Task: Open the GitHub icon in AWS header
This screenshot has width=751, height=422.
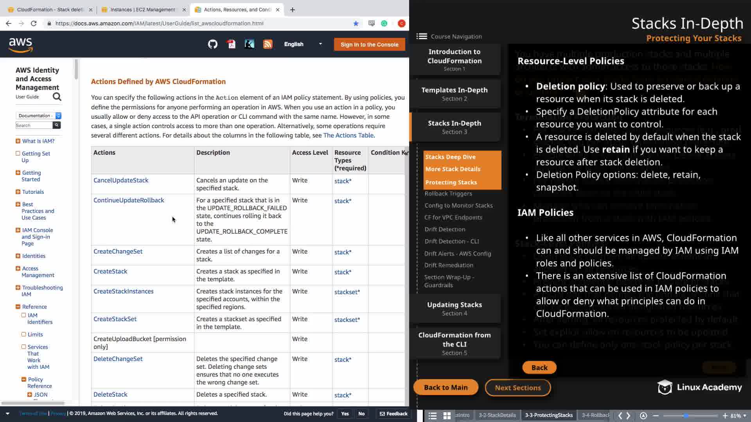Action: [212, 44]
